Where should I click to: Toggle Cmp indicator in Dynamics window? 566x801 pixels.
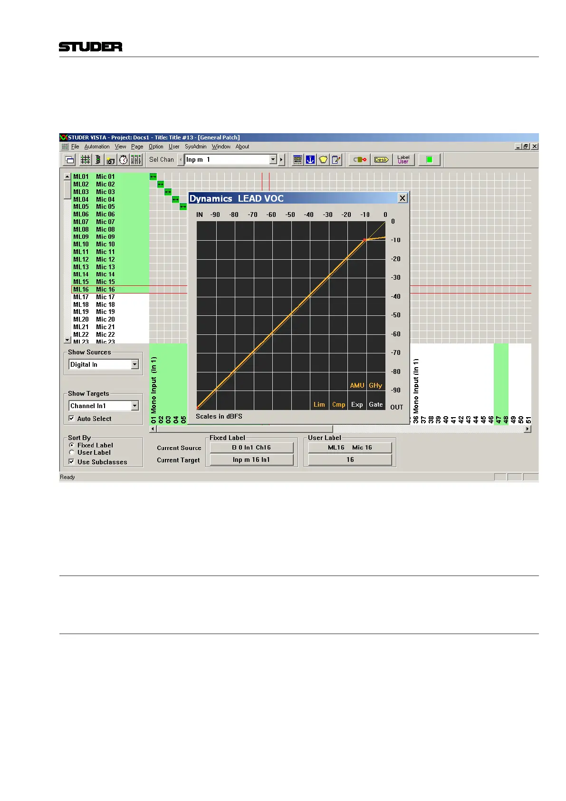click(x=339, y=405)
